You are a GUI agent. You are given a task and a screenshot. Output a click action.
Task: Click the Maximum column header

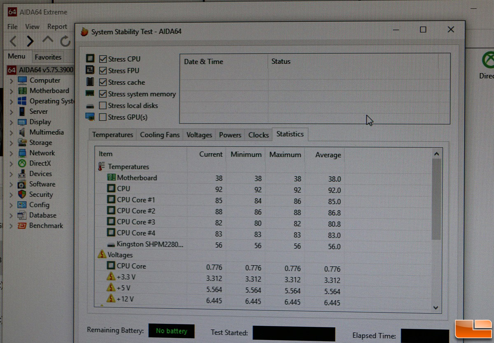(x=285, y=155)
